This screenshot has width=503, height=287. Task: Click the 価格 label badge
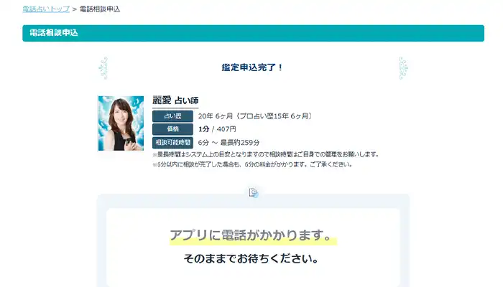pyautogui.click(x=172, y=129)
